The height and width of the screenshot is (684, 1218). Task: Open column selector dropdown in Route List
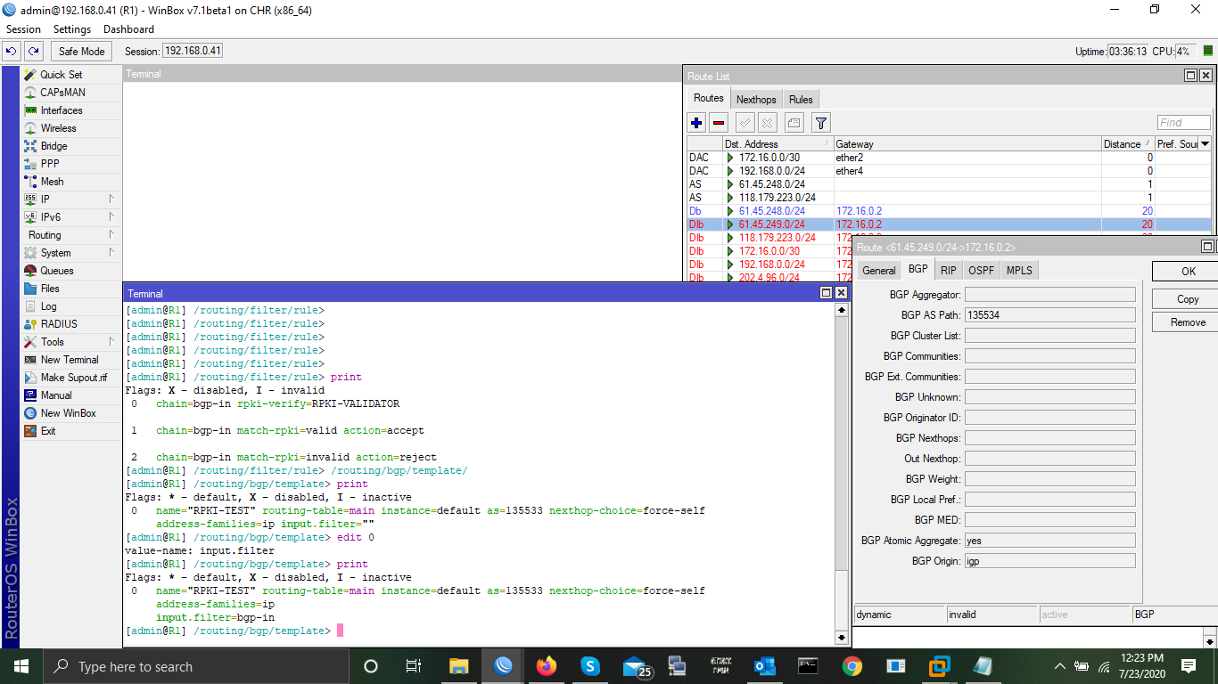coord(1206,144)
